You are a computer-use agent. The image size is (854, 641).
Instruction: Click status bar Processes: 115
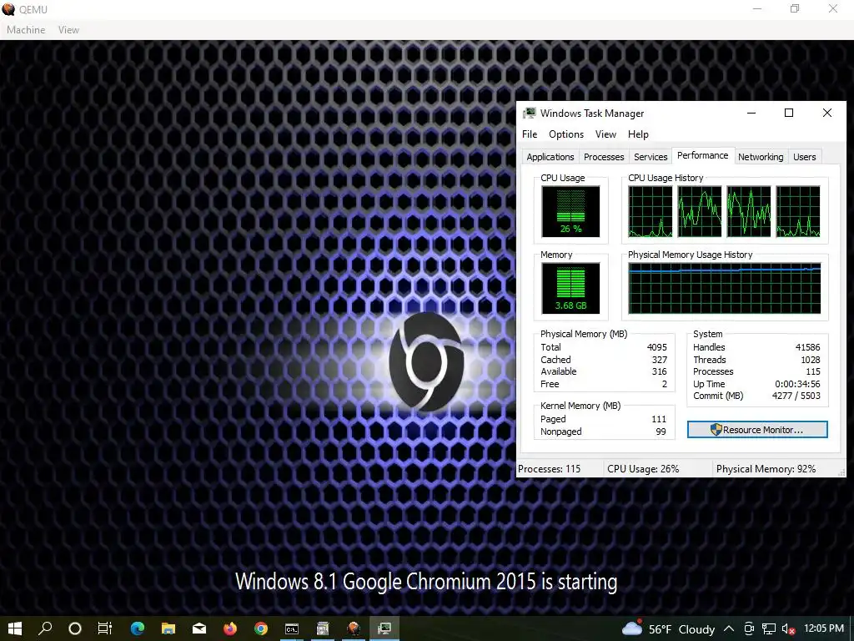tap(549, 469)
